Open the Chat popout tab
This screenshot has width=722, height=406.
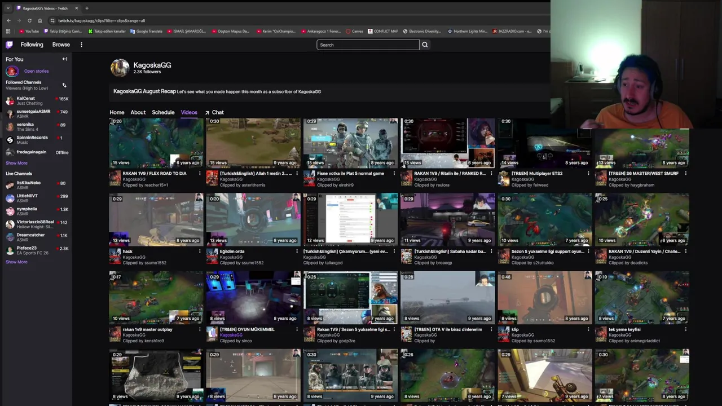click(x=214, y=112)
